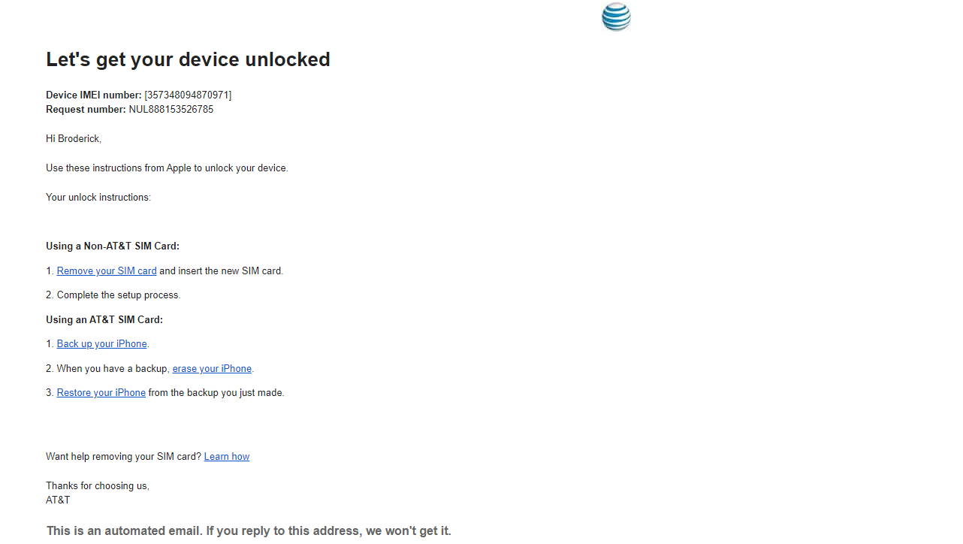Follow the 'Back up your iPhone' link
Viewport: 963px width, 544px height.
point(101,344)
